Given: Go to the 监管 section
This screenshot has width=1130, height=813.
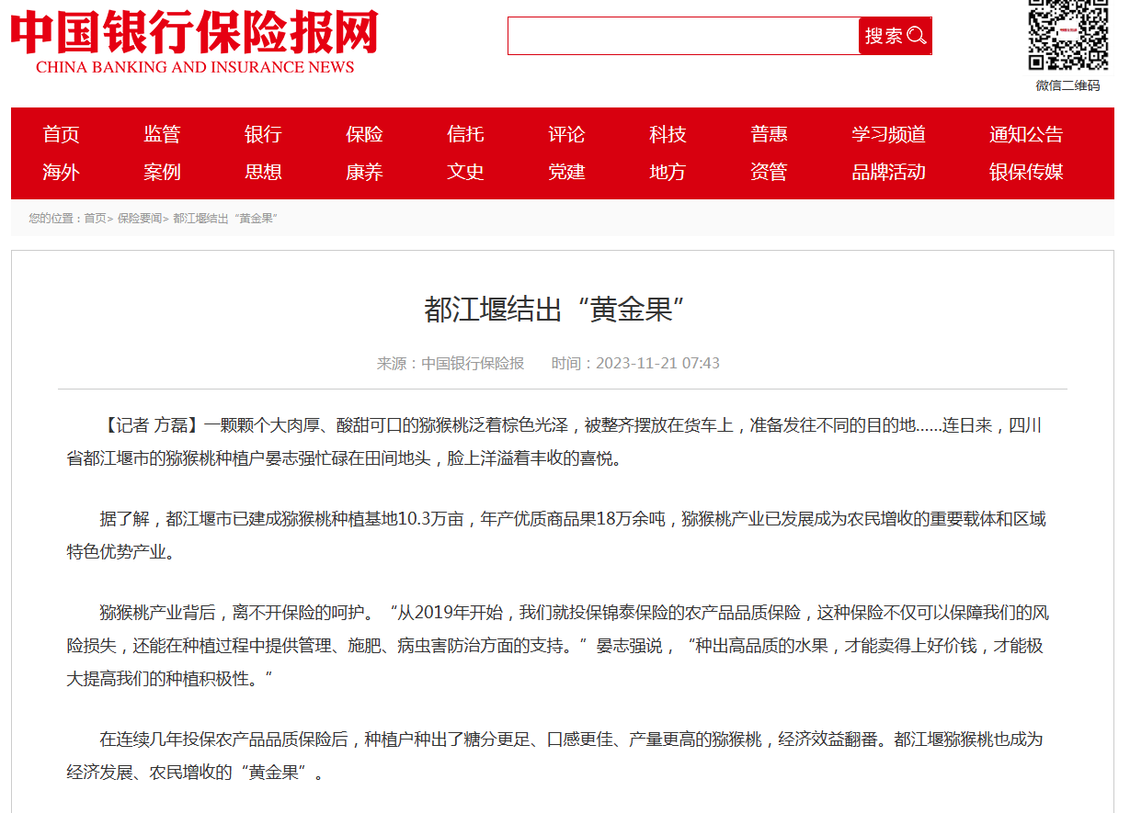Looking at the screenshot, I should 162,134.
